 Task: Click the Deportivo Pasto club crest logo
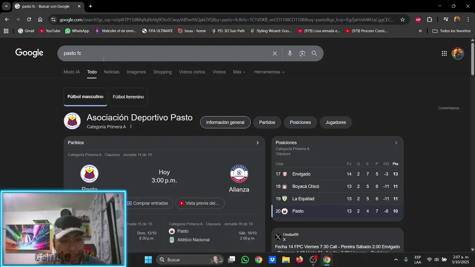coord(72,121)
